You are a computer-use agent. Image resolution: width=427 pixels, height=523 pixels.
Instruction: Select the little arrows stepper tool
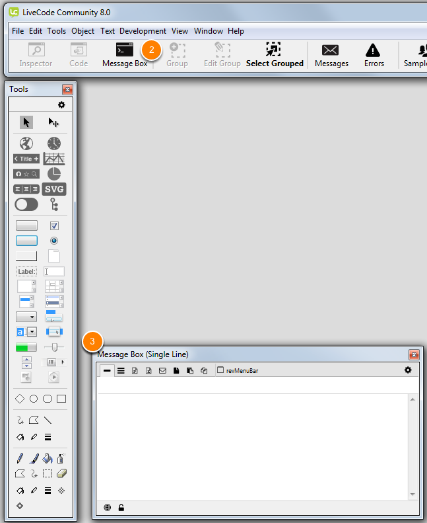(x=26, y=362)
